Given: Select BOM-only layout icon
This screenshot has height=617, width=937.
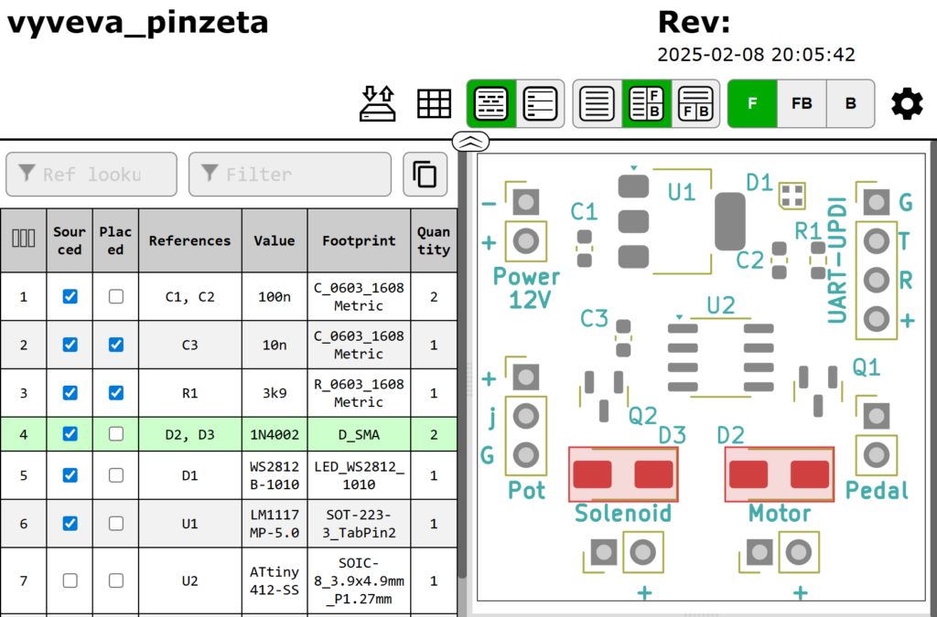Looking at the screenshot, I should pos(598,103).
